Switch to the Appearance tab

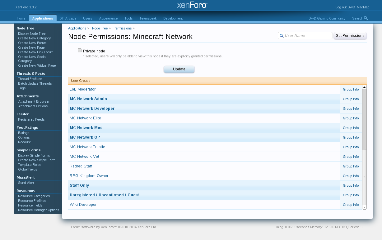pyautogui.click(x=108, y=18)
